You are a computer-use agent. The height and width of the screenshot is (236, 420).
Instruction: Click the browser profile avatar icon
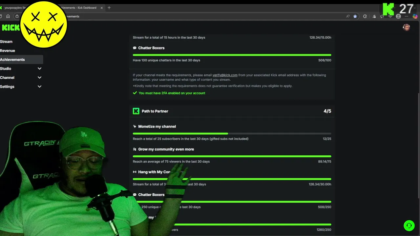click(398, 16)
